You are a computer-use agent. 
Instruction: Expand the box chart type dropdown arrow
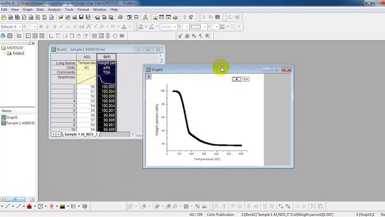(x=57, y=206)
